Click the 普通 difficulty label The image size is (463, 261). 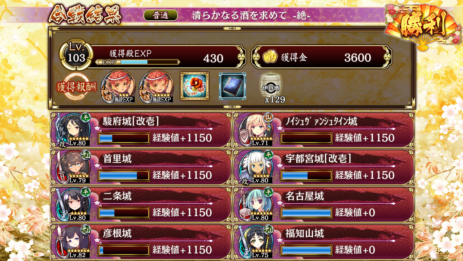(x=161, y=15)
